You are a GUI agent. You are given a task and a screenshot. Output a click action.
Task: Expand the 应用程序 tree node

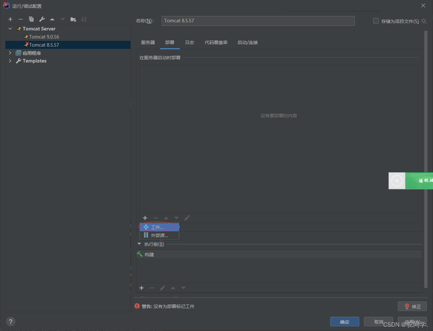click(10, 53)
